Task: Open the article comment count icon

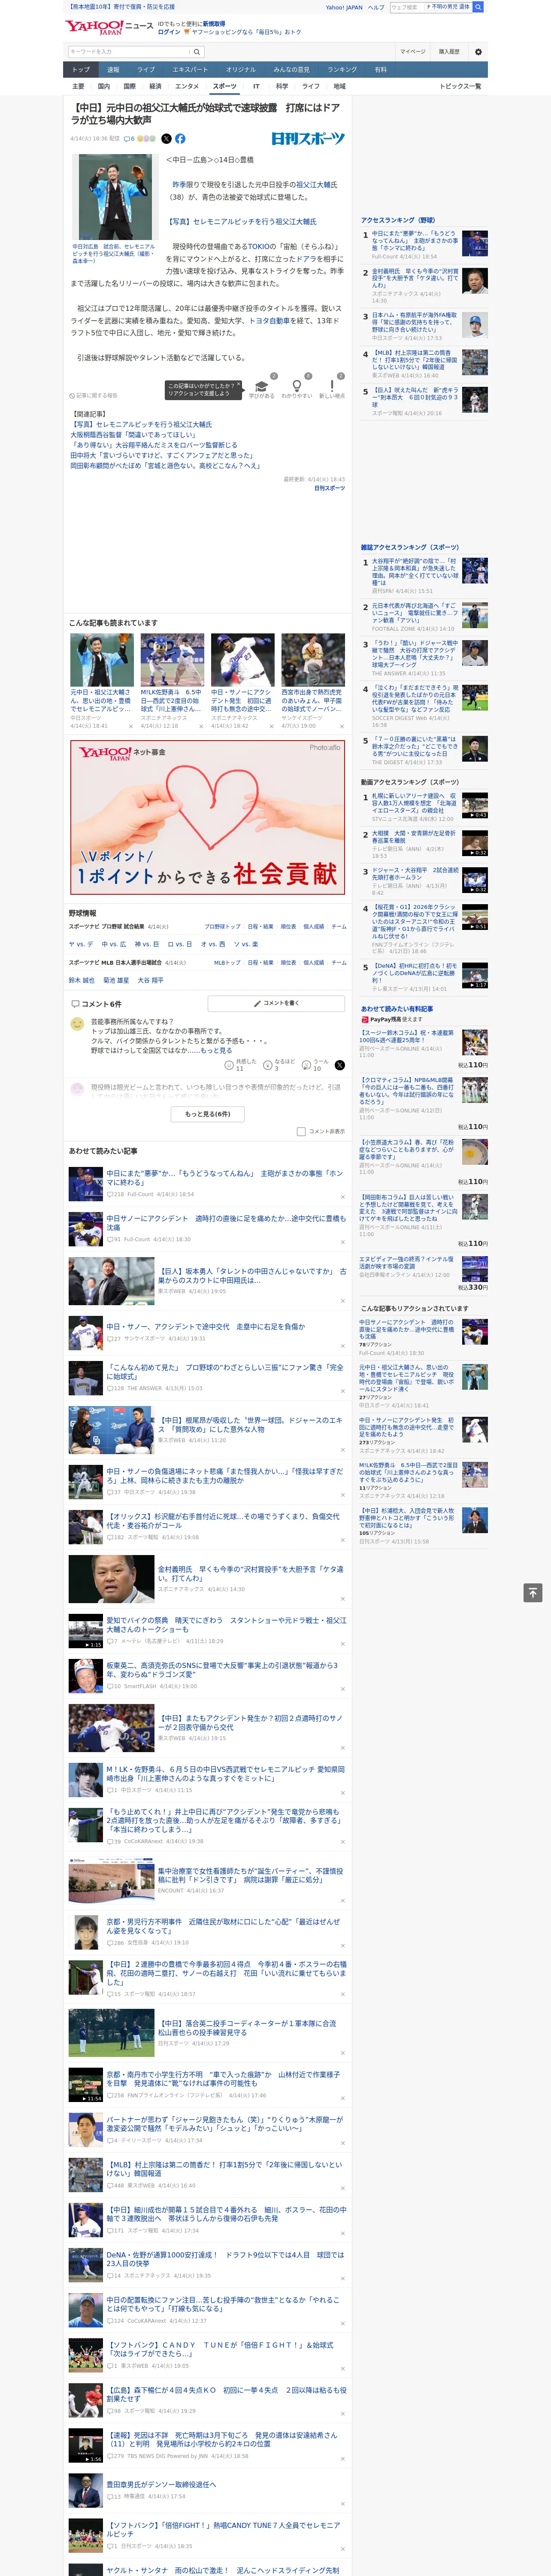Action: [x=129, y=139]
